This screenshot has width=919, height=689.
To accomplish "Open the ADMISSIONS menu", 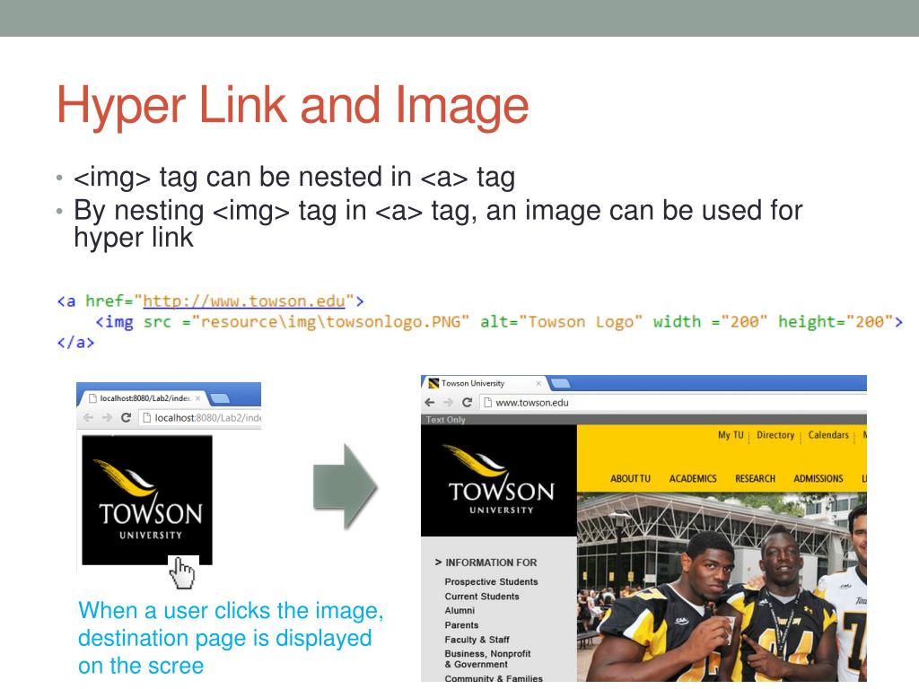I will tap(818, 479).
